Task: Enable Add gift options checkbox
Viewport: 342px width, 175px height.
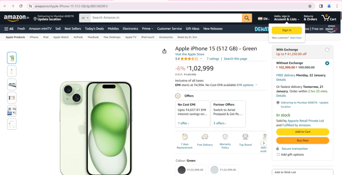Action: pos(278,155)
